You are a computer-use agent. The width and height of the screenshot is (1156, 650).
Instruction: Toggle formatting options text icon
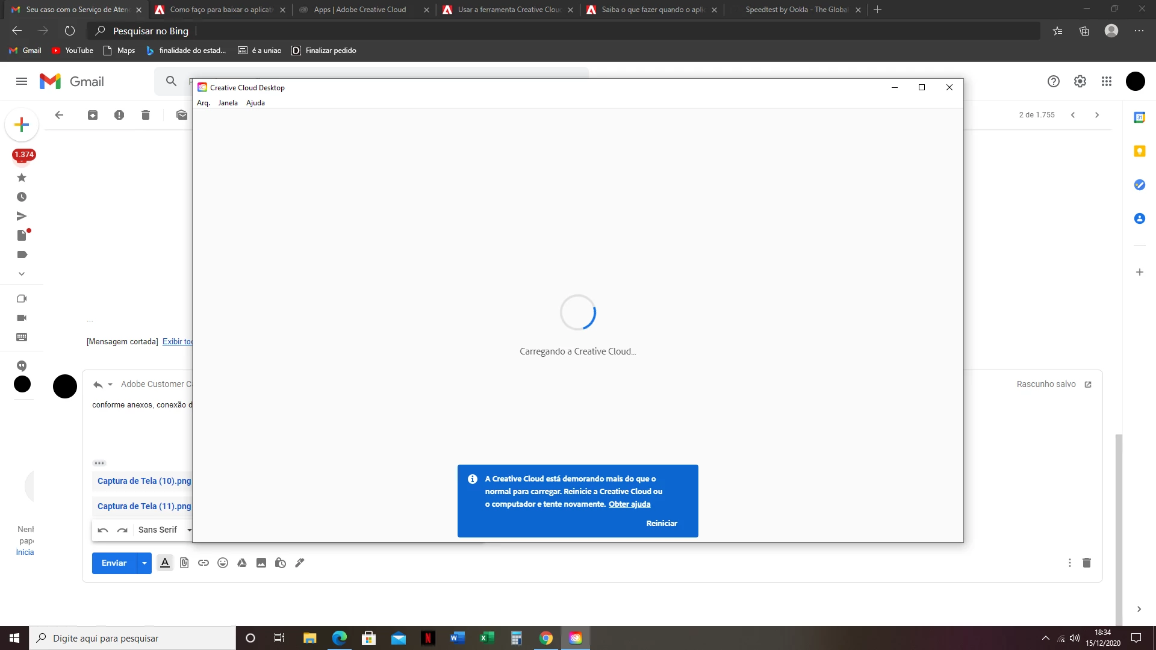pyautogui.click(x=165, y=563)
